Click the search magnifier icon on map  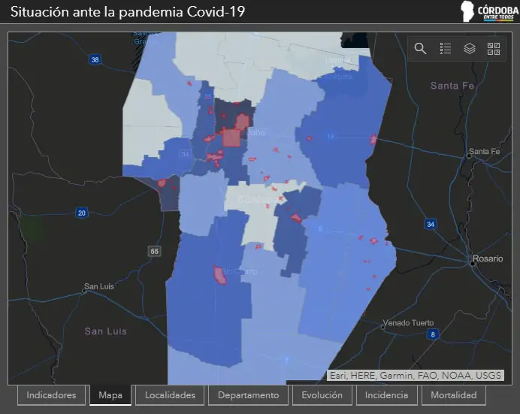pyautogui.click(x=421, y=49)
